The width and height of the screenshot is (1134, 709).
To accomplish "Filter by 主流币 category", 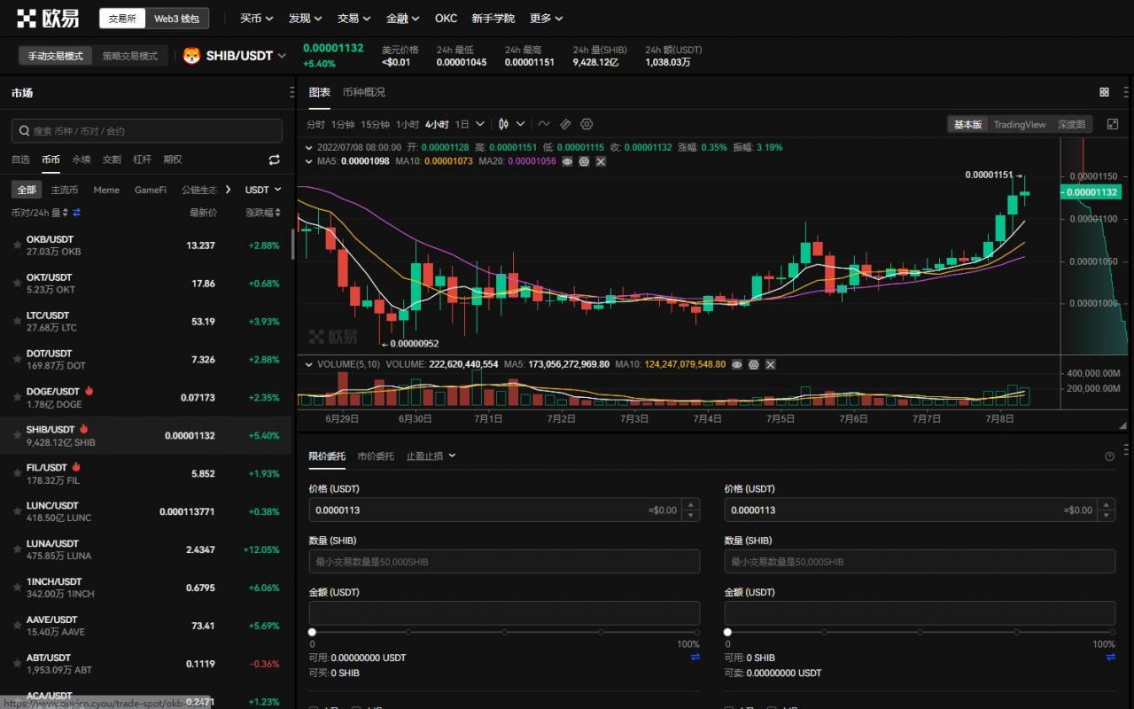I will [65, 190].
